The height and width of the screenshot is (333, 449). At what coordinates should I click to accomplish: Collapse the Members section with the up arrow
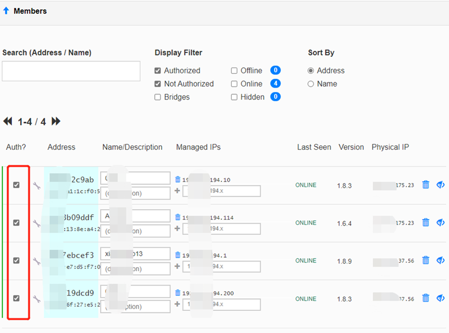click(x=6, y=11)
